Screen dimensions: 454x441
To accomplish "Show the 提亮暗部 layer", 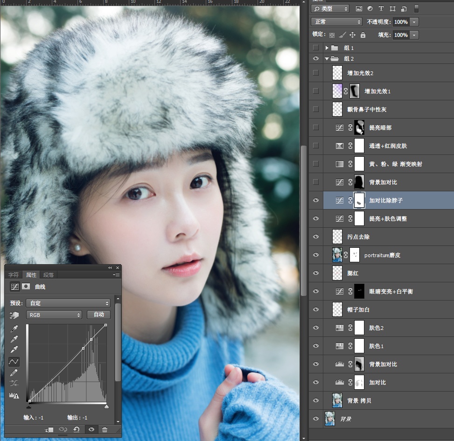I will 315,127.
